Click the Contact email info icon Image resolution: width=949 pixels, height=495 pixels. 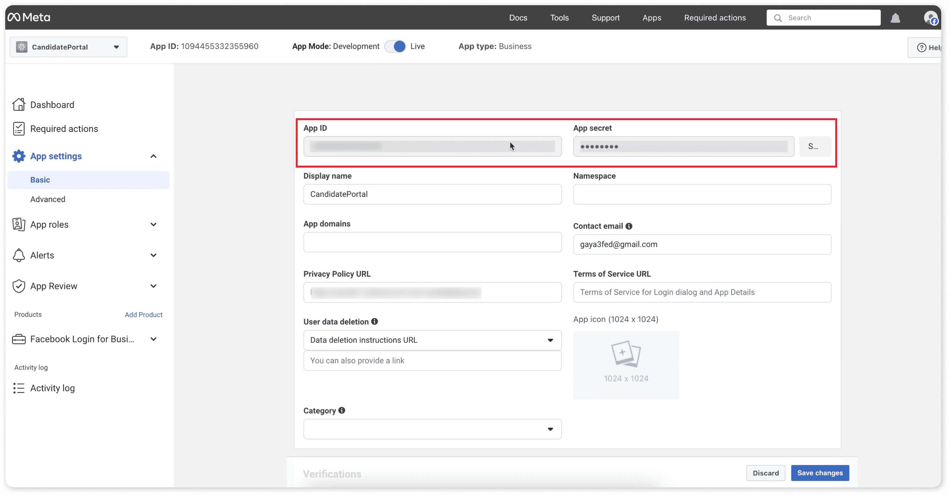point(629,226)
